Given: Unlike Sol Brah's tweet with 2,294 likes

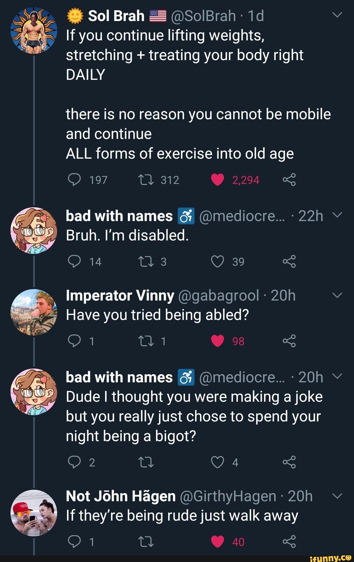Looking at the screenshot, I should [x=217, y=180].
